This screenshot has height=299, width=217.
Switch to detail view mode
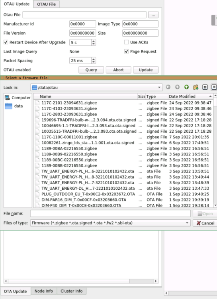(214, 87)
